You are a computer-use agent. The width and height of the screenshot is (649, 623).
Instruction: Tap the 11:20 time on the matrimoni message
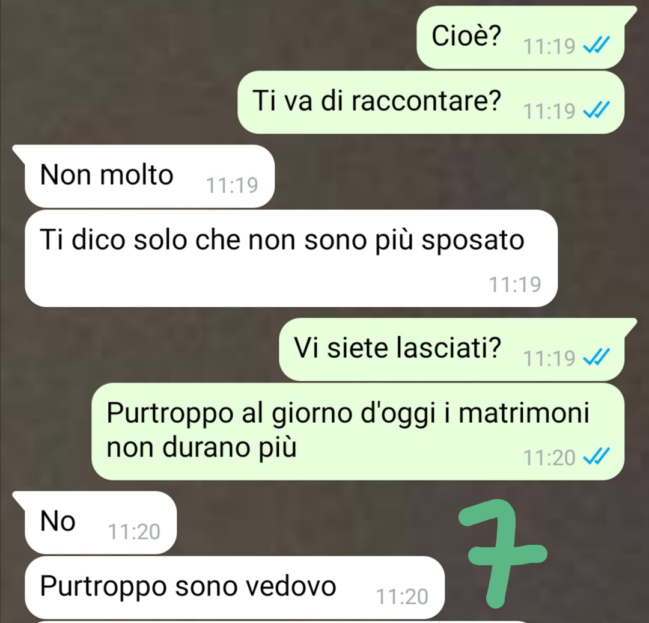[549, 458]
